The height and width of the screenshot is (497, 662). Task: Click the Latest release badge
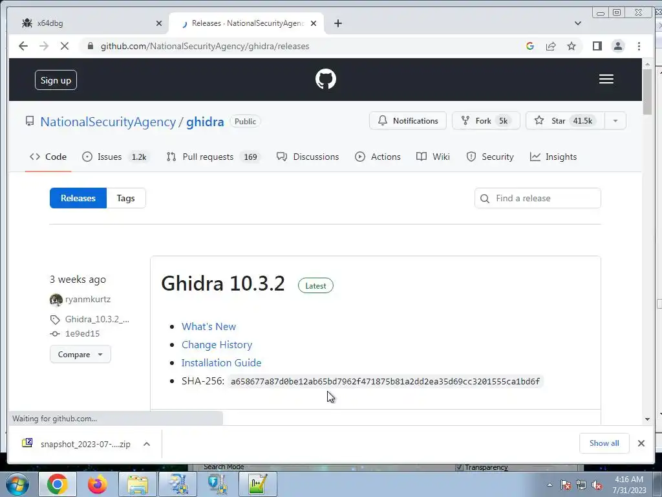pos(315,285)
